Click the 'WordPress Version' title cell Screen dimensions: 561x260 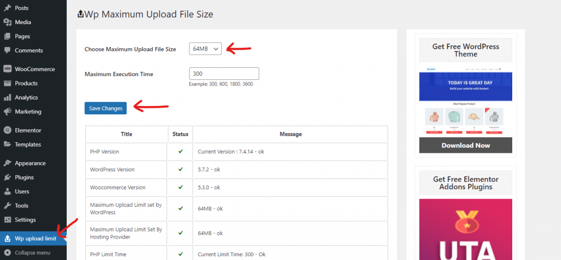pos(127,170)
